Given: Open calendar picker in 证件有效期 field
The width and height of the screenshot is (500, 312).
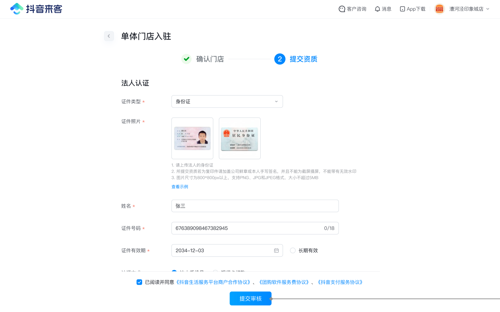Looking at the screenshot, I should pos(276,250).
